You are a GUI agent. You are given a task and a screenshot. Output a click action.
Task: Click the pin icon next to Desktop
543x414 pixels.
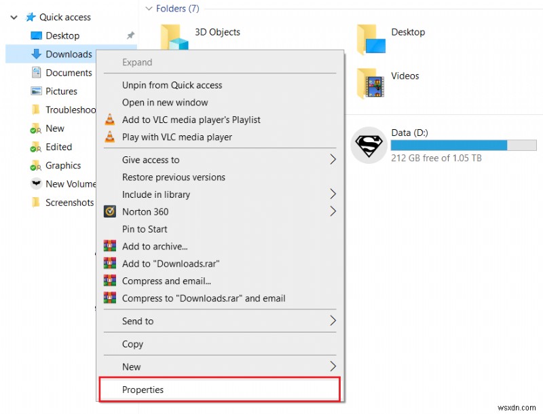[x=130, y=35]
